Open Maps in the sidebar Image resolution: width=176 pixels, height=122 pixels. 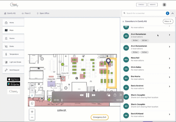point(13,30)
